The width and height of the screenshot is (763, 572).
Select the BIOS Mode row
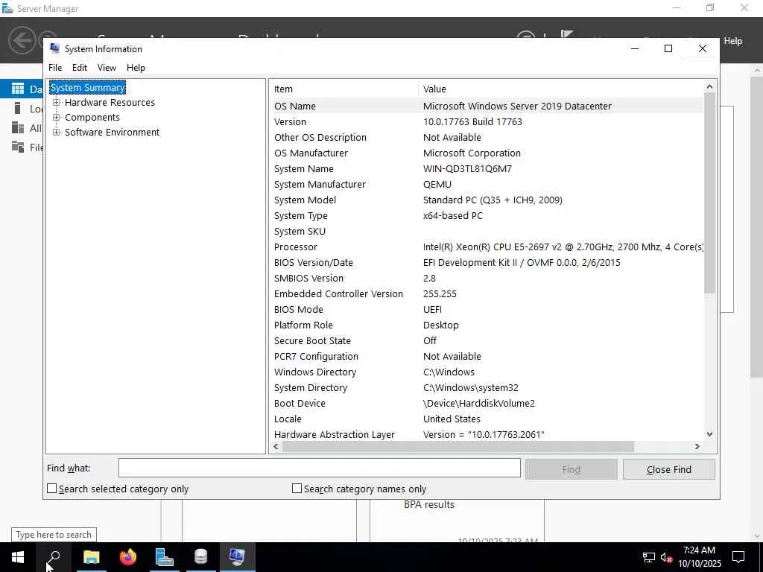487,309
